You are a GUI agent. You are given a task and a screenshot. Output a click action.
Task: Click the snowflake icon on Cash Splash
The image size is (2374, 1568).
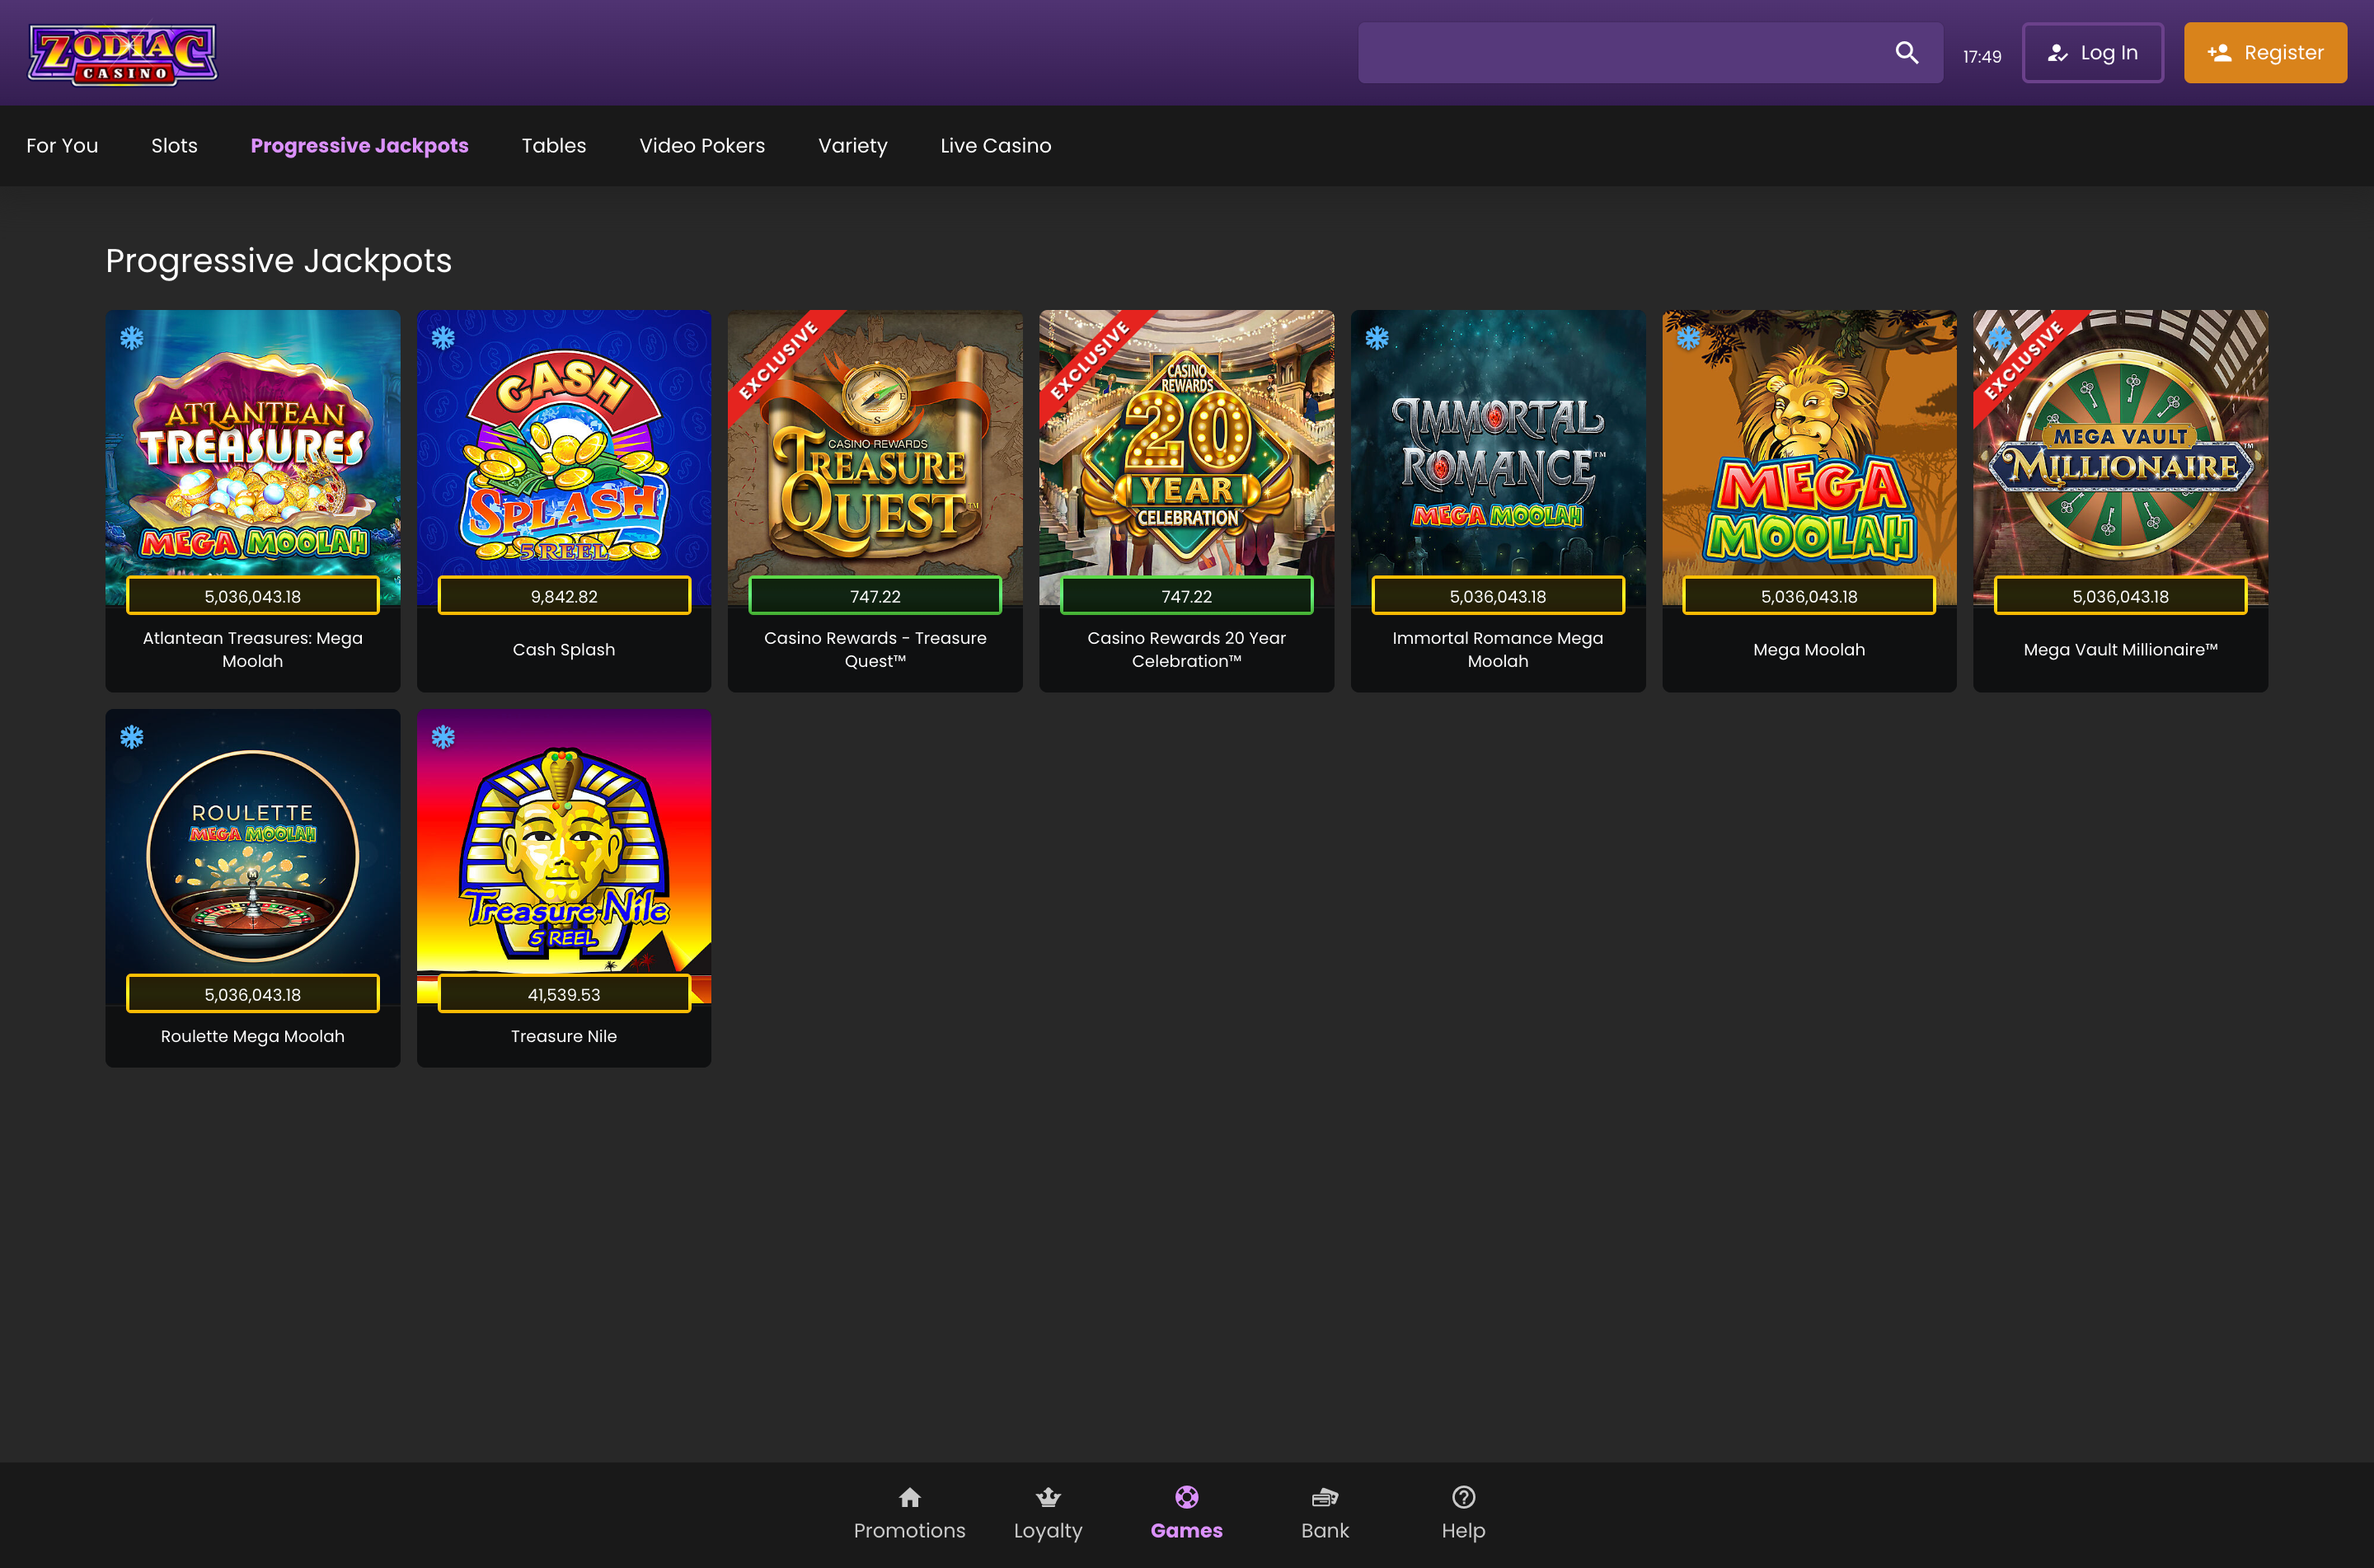tap(443, 338)
